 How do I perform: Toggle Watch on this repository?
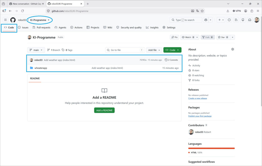click(x=188, y=37)
